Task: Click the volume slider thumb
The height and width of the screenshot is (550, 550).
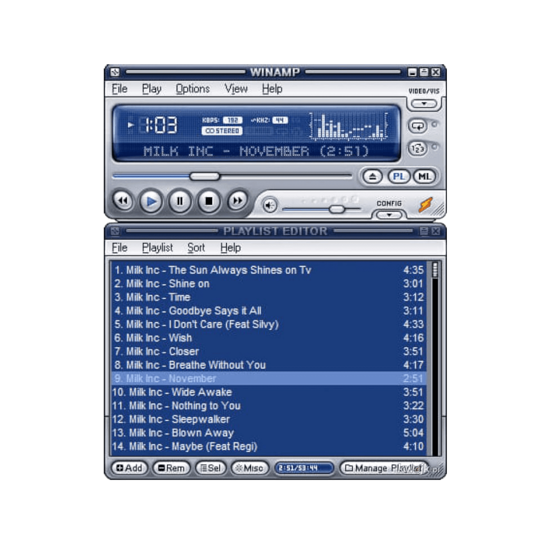Action: (337, 209)
